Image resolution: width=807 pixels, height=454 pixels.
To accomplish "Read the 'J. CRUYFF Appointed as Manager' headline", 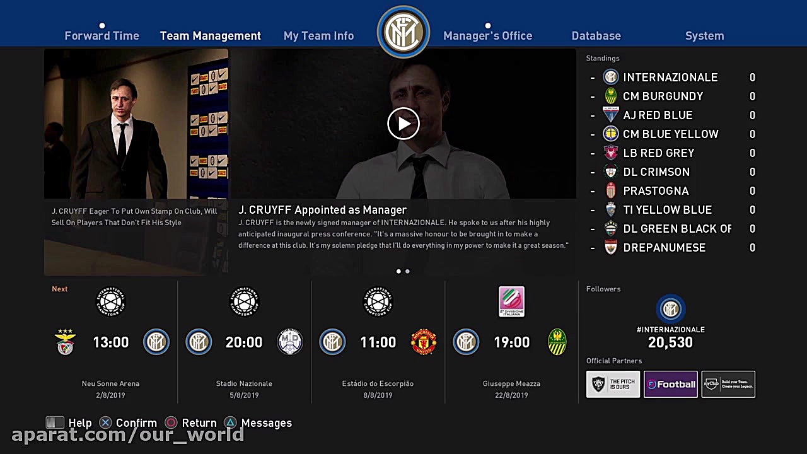I will [322, 210].
